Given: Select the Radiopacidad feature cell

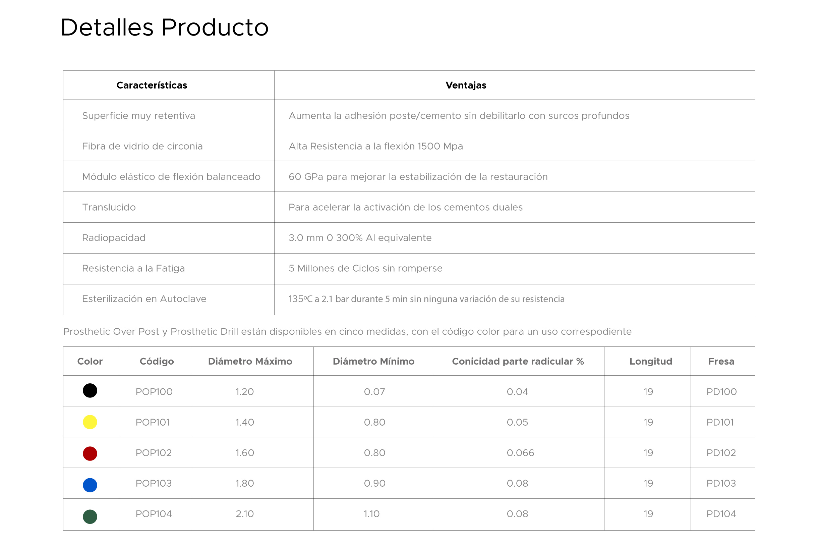Looking at the screenshot, I should 114,238.
